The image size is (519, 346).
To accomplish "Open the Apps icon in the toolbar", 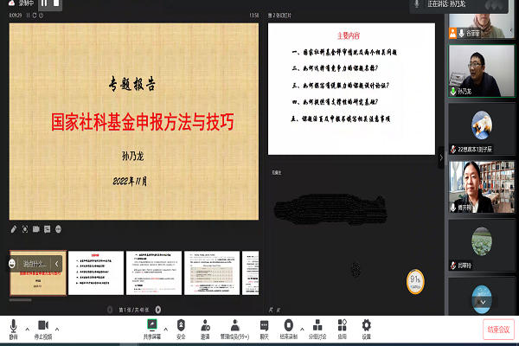I will (343, 327).
